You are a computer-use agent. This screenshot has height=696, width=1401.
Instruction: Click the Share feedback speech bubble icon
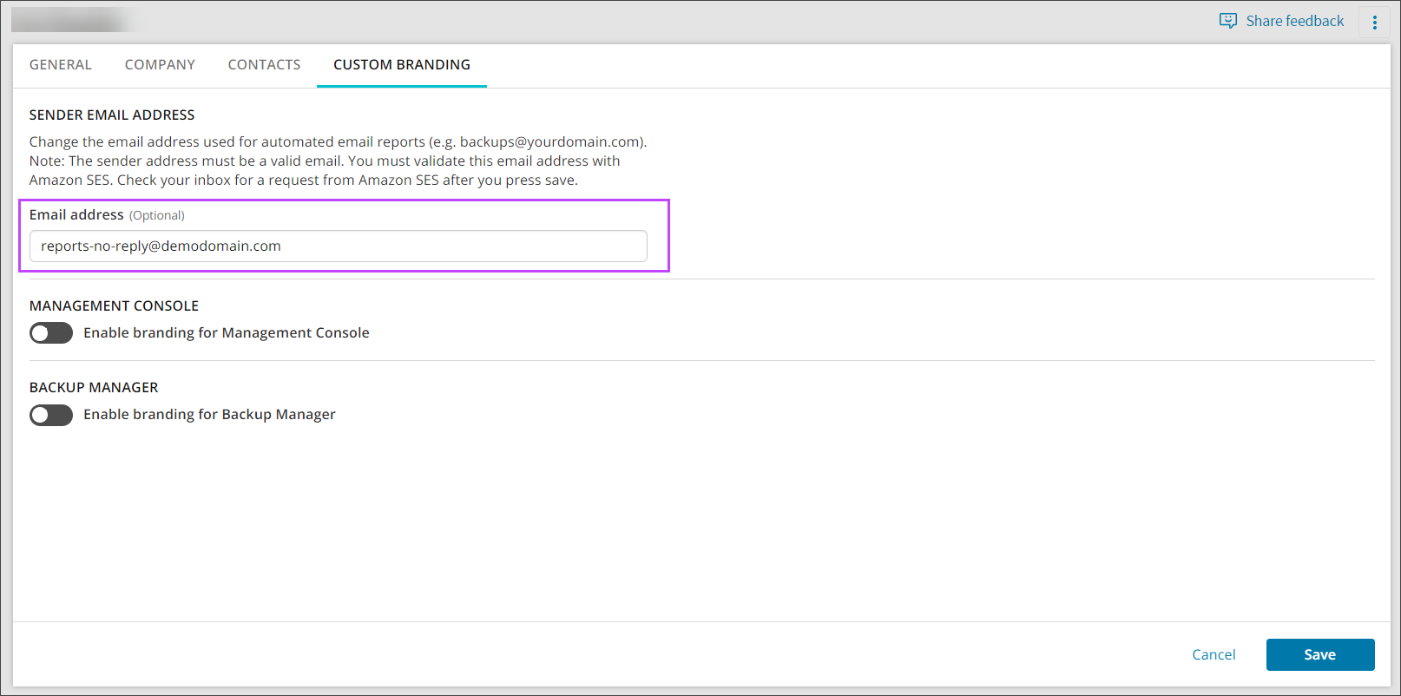(x=1227, y=21)
